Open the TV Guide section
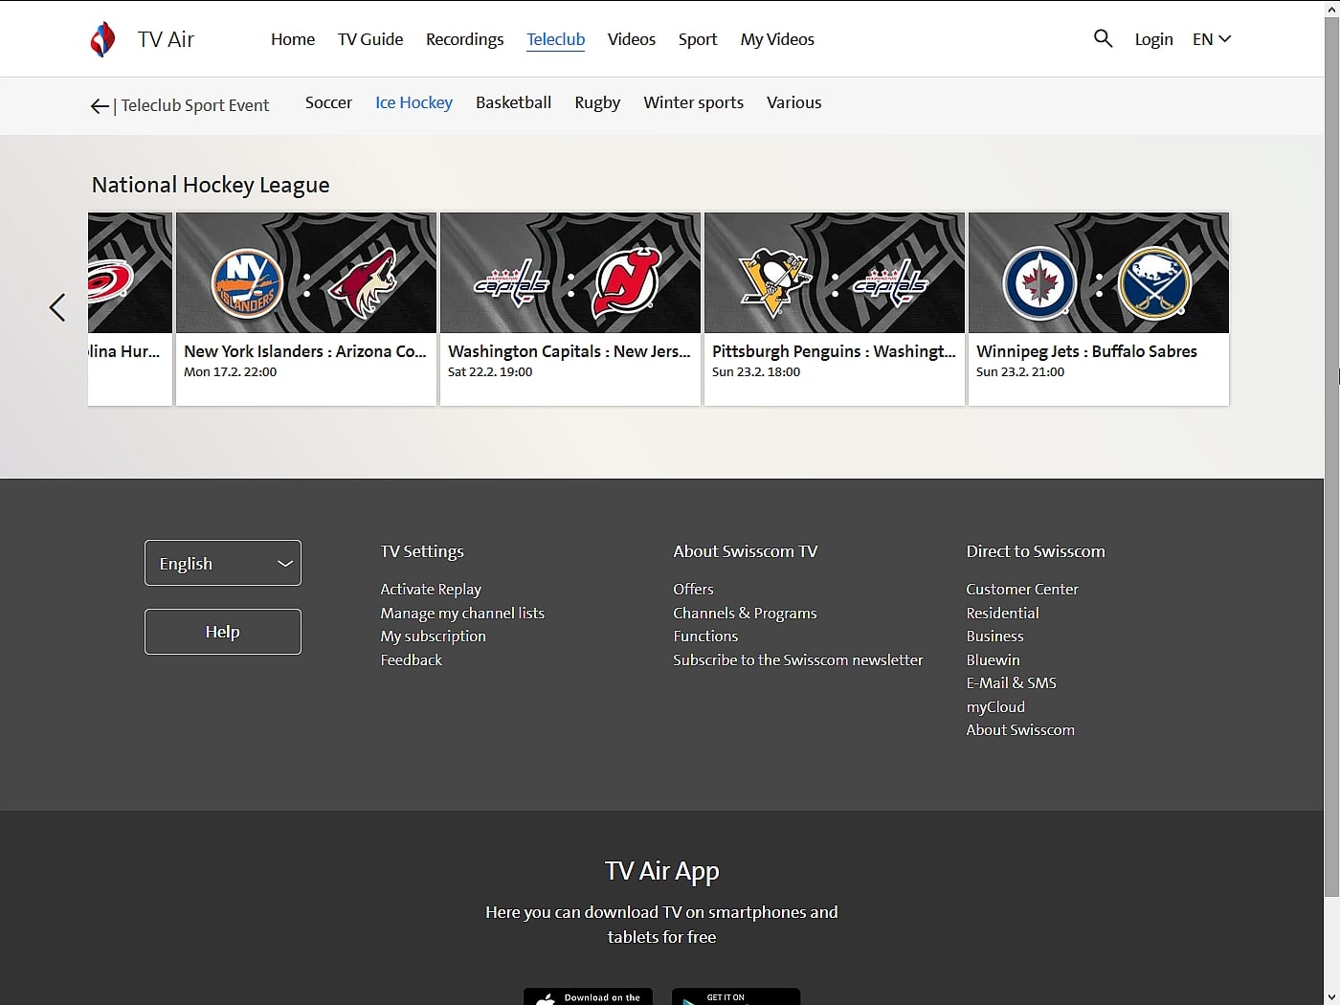This screenshot has width=1340, height=1005. pos(369,39)
